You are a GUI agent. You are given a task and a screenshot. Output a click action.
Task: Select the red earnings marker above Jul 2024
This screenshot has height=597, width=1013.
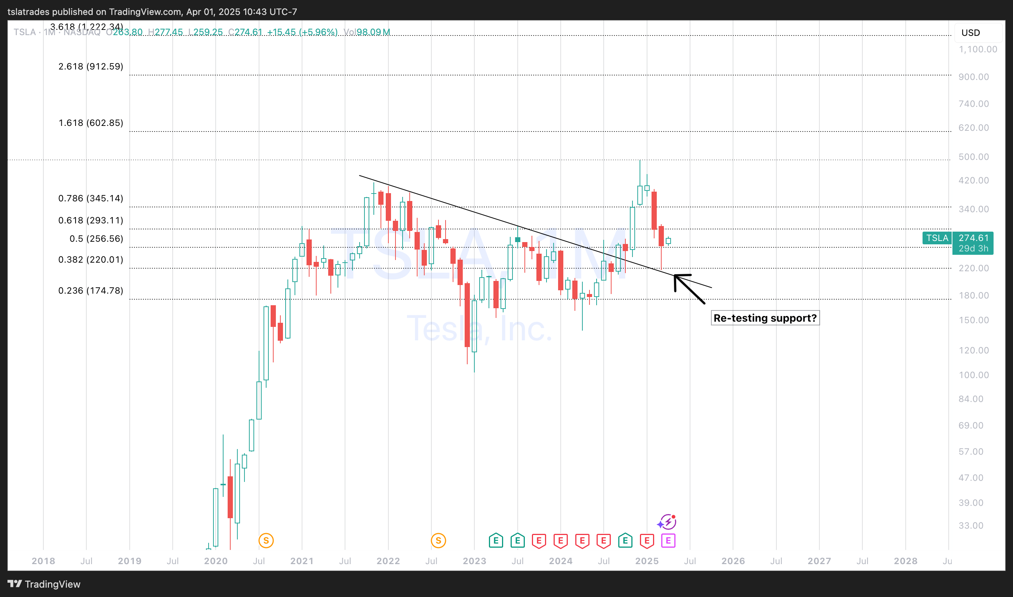click(603, 540)
